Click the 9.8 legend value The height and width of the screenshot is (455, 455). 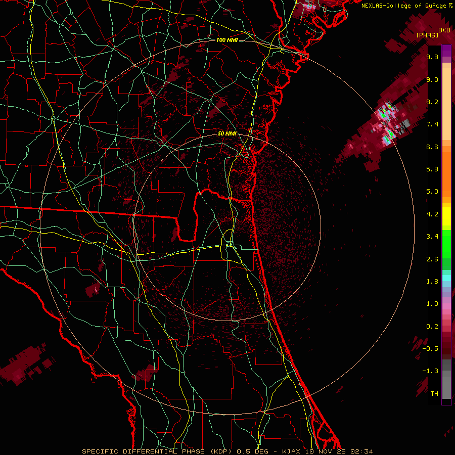coord(432,57)
